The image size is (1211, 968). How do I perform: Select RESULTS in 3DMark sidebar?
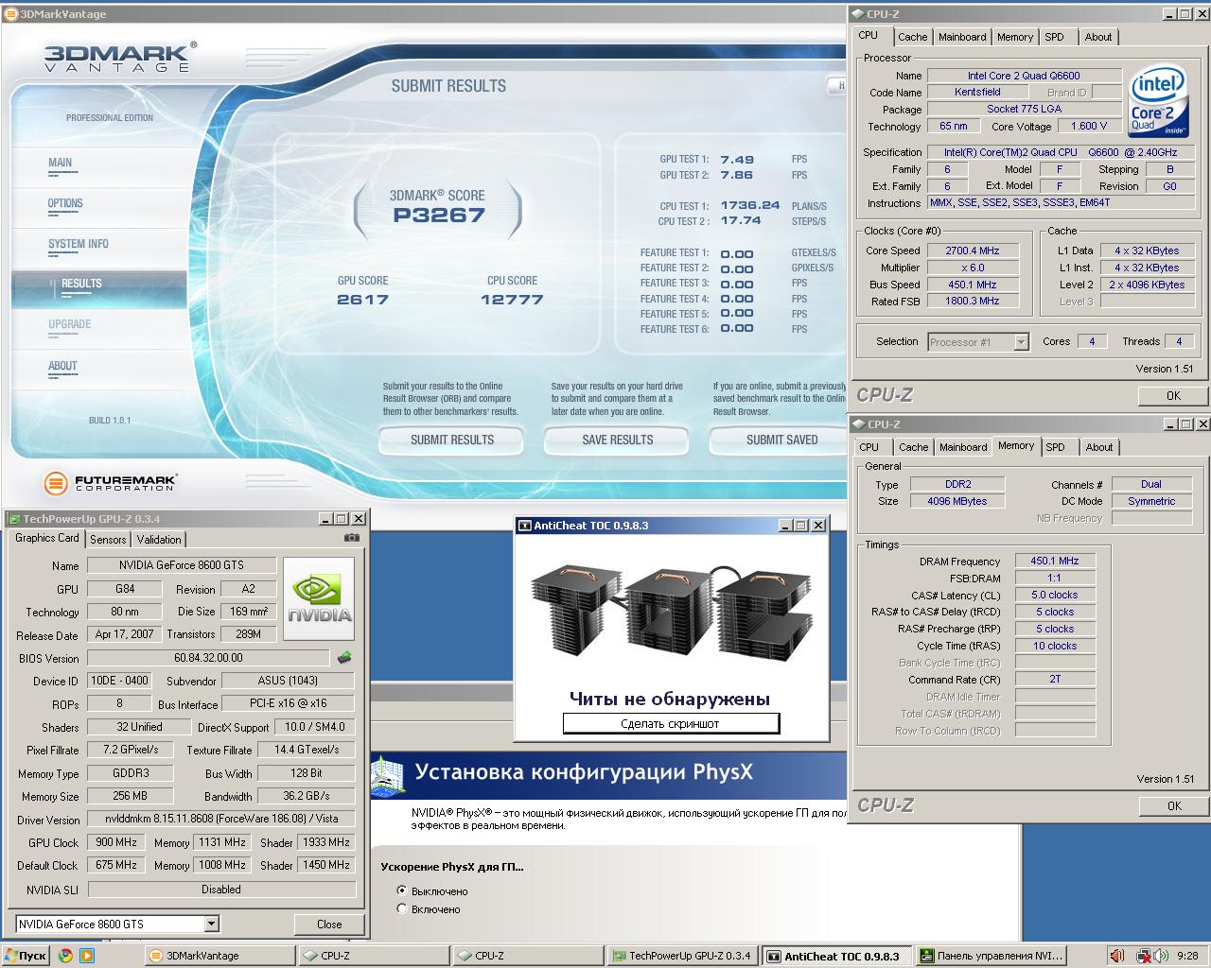[x=99, y=287]
